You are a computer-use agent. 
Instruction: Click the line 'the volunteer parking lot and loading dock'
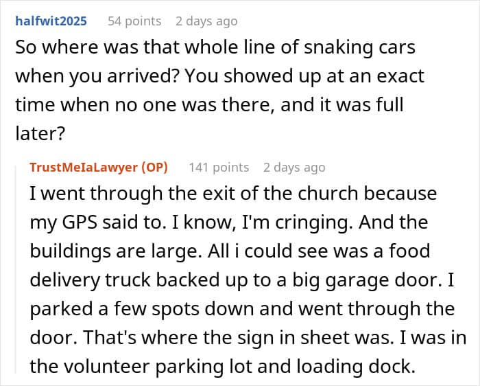222,366
